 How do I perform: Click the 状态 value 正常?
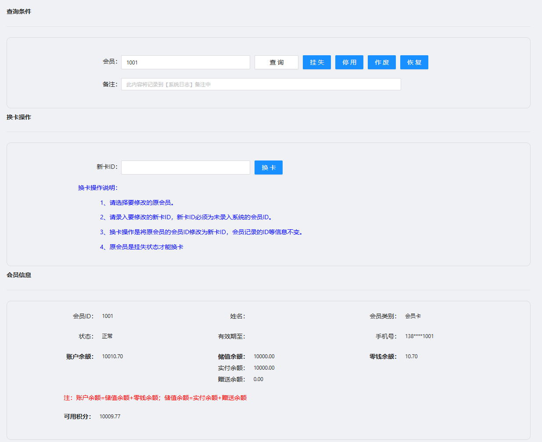tap(107, 336)
